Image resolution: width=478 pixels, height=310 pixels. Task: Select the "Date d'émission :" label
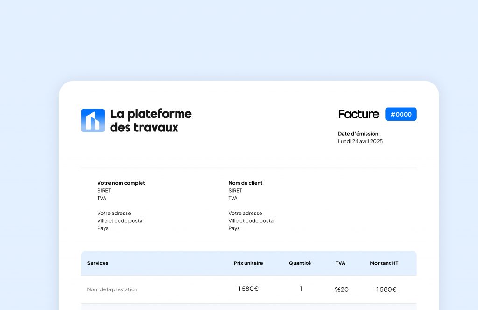(359, 134)
